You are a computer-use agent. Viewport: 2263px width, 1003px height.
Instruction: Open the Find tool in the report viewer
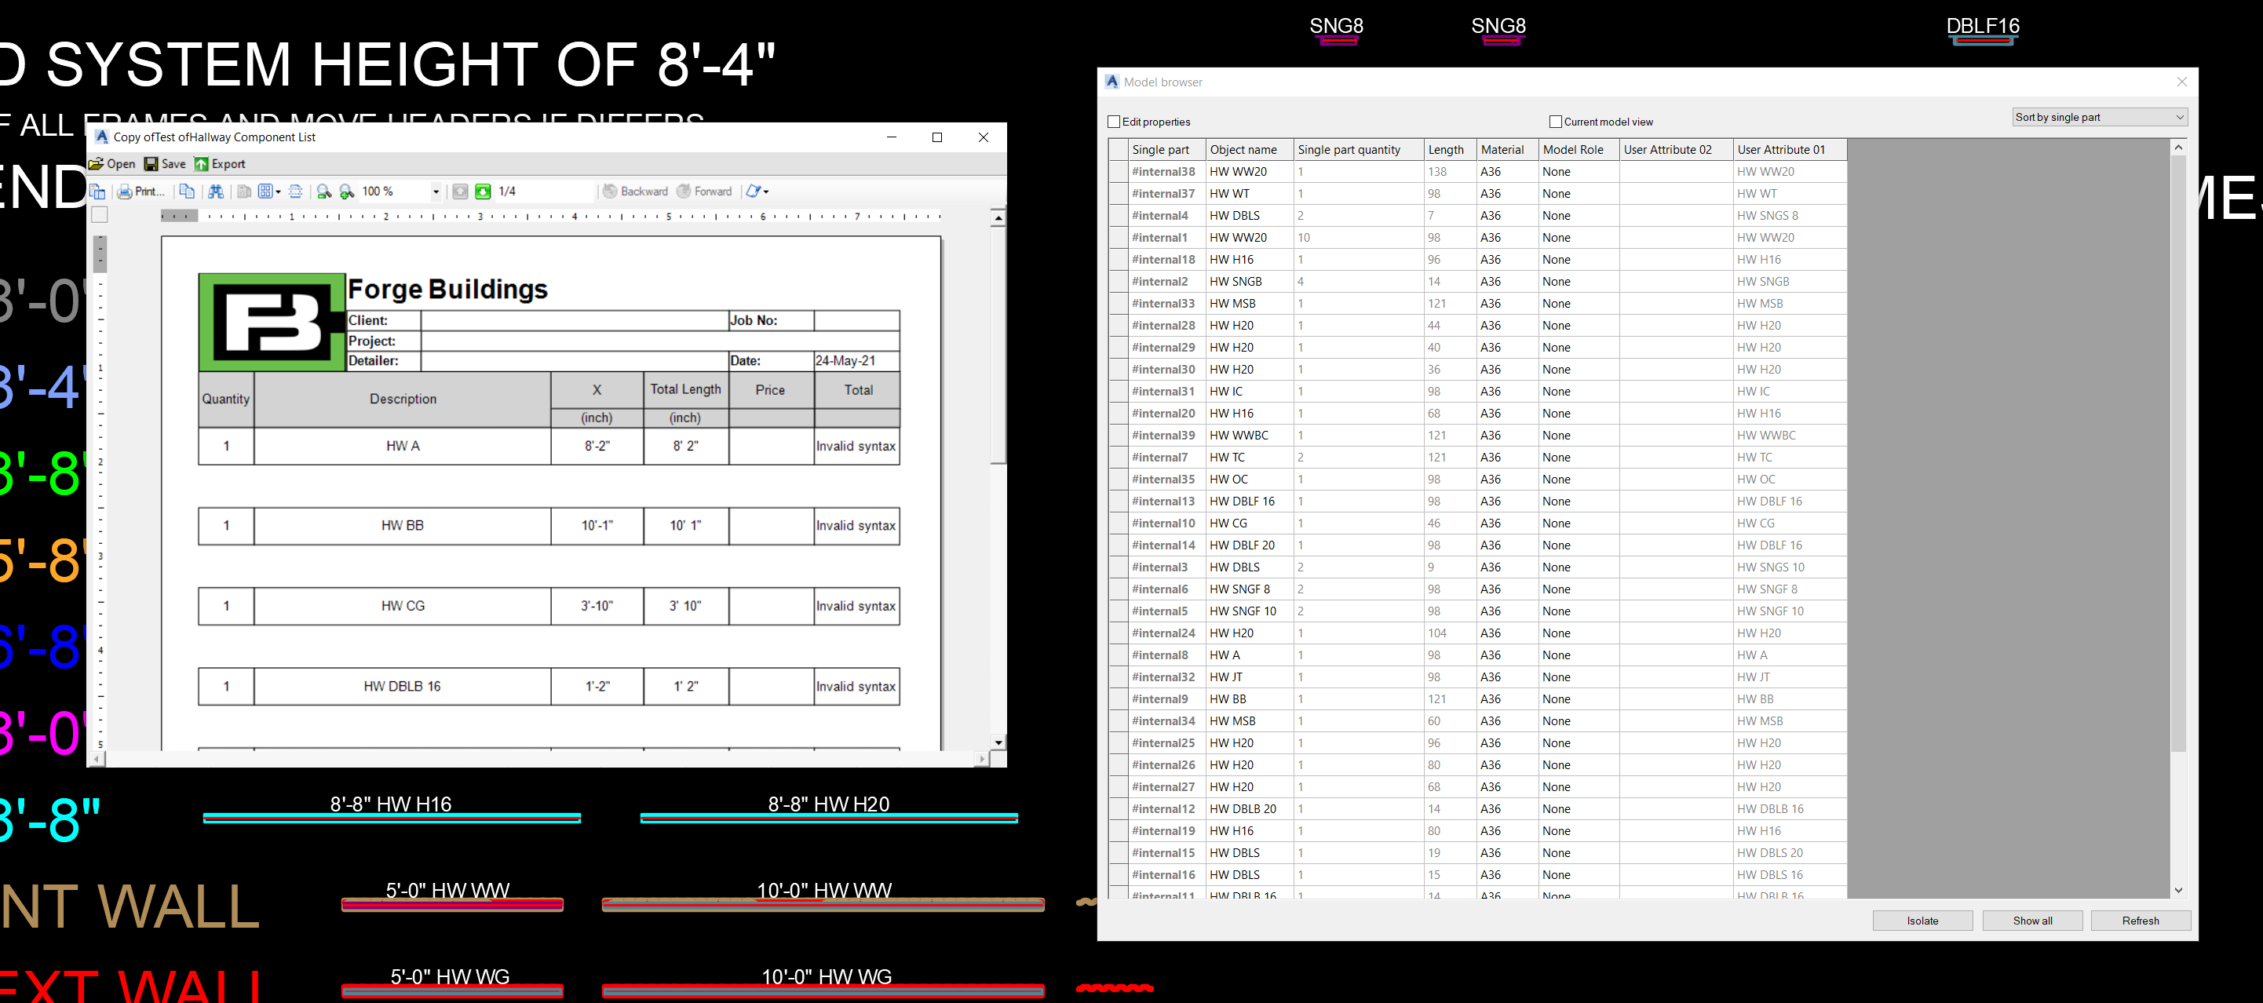point(216,191)
